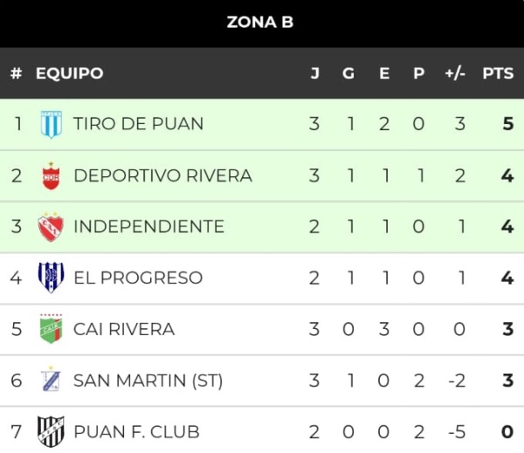Open PUAN F. CLUB team name

[x=137, y=432]
